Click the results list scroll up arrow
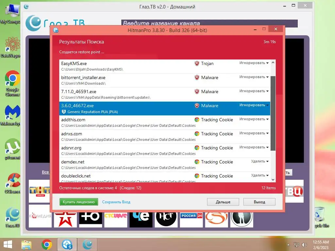 (x=273, y=62)
